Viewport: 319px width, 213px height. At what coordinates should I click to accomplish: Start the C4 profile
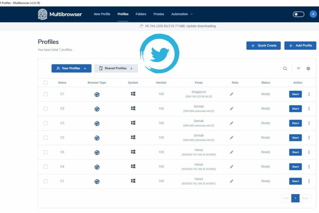click(295, 167)
